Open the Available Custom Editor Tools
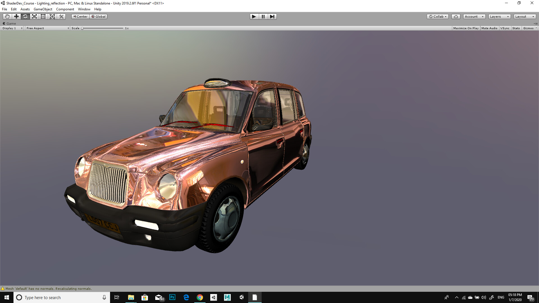This screenshot has height=303, width=539. click(61, 17)
